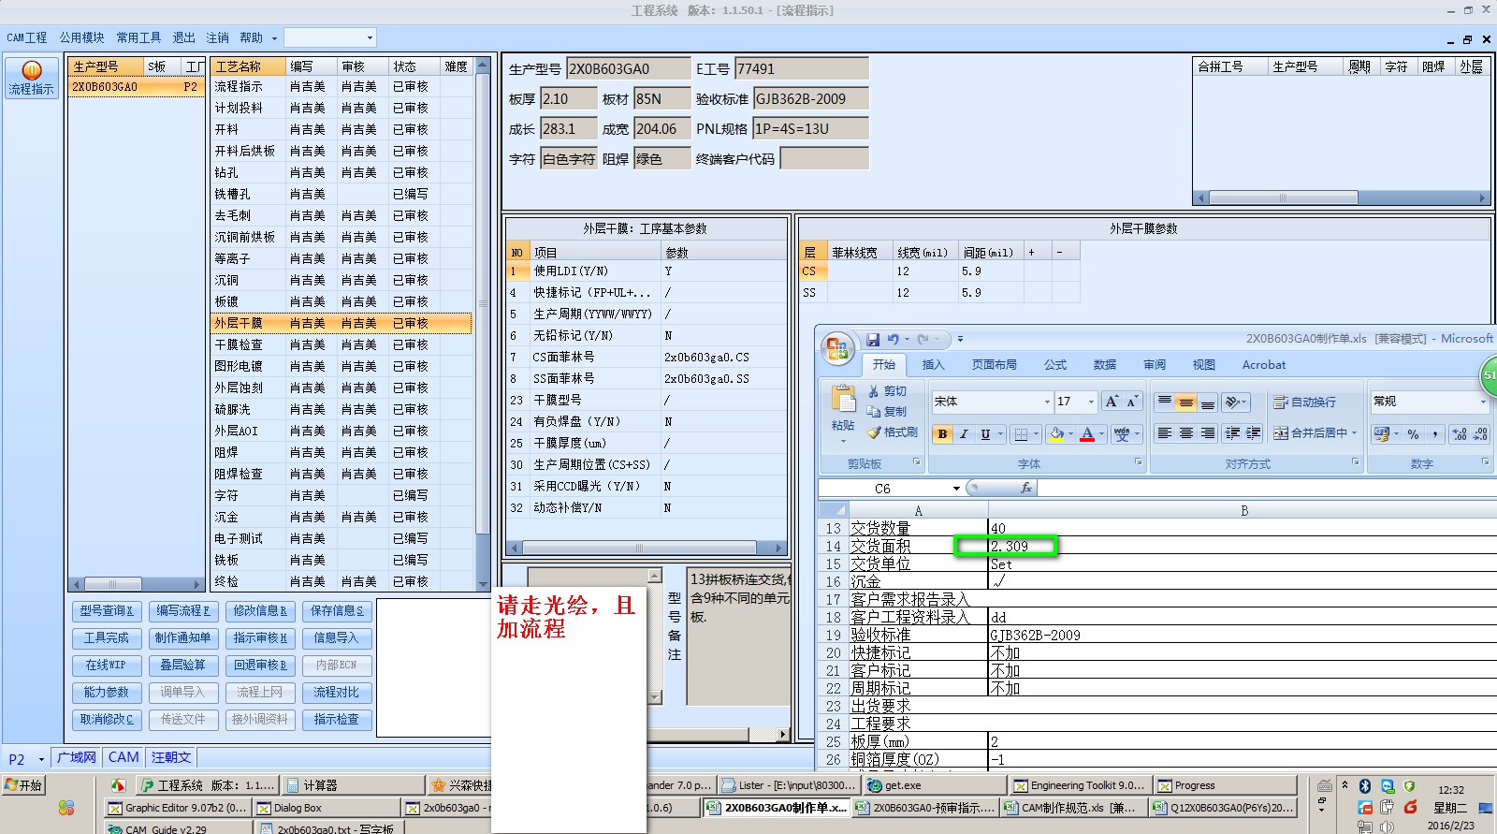The height and width of the screenshot is (834, 1497).
Task: Open the 常用工具 menu
Action: click(138, 37)
